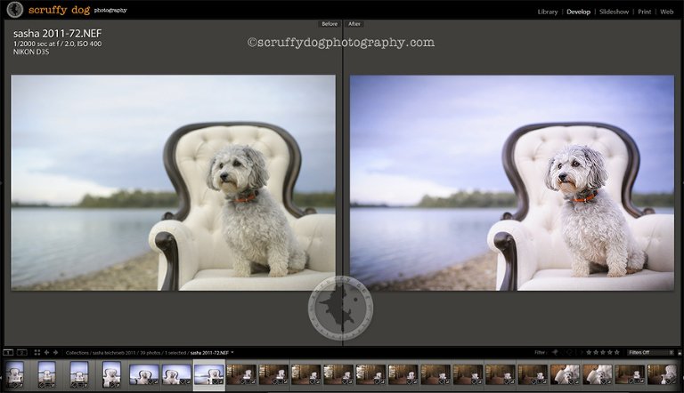Toggle the filter switch at filmstrip right end

[679, 353]
